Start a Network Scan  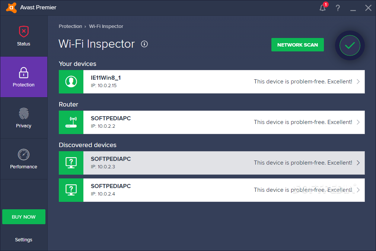tap(297, 45)
